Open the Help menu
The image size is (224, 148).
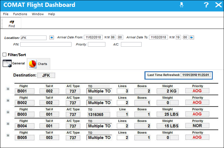tap(52, 14)
